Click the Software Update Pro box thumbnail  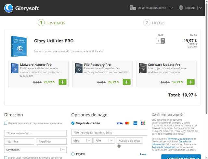coord(143,68)
